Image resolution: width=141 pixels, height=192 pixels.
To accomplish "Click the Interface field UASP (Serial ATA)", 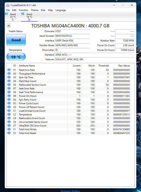I will 72,41.
